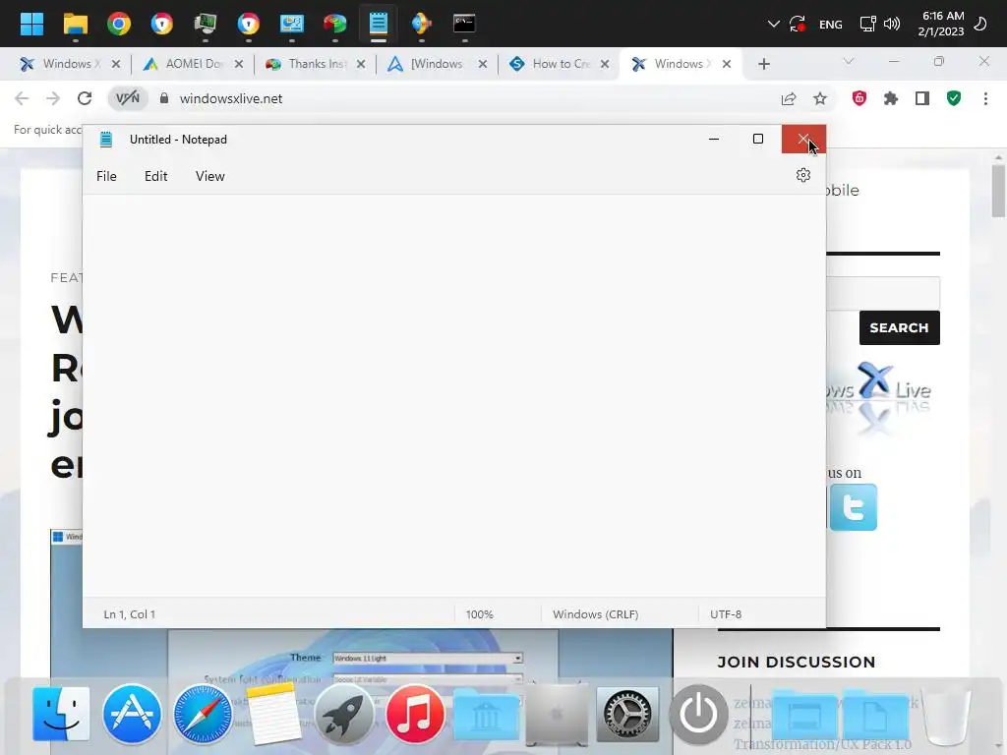The width and height of the screenshot is (1007, 755).
Task: Open the browser three-dot menu
Action: click(985, 98)
